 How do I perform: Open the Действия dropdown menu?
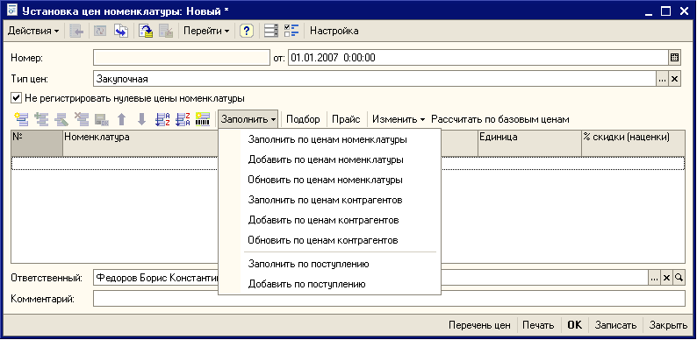click(33, 31)
